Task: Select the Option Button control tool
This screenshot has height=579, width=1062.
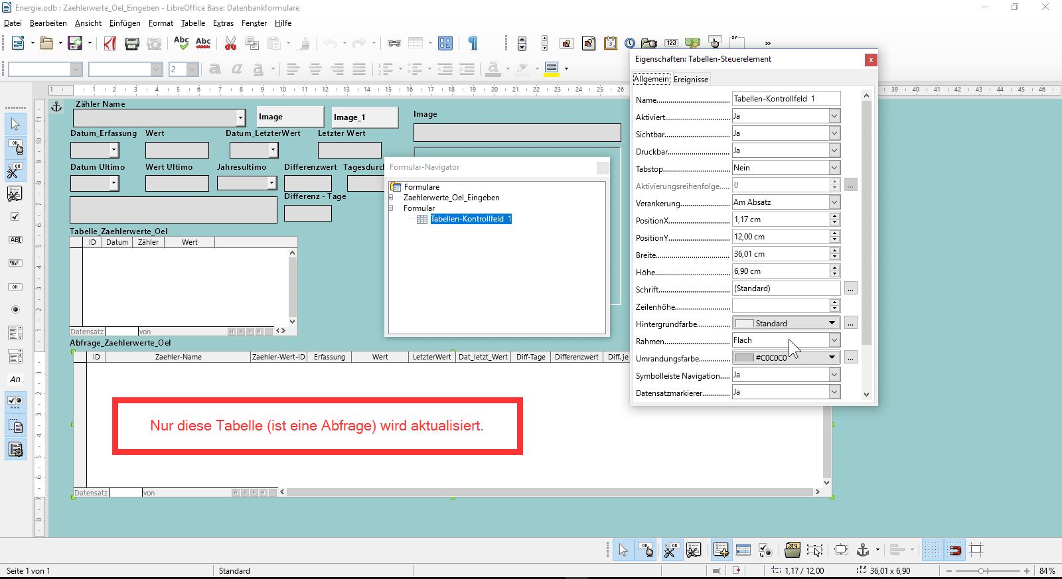Action: pyautogui.click(x=15, y=310)
